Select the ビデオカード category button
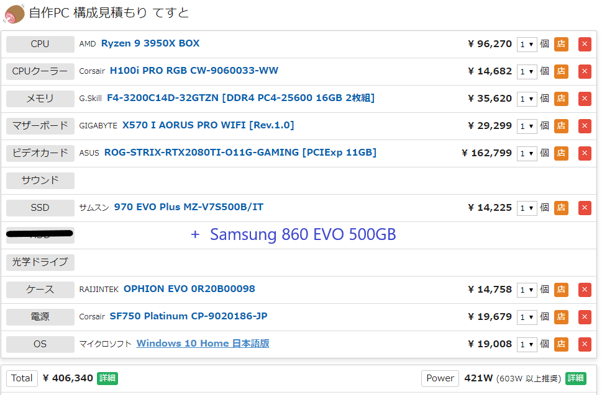602x395 pixels. (x=40, y=153)
